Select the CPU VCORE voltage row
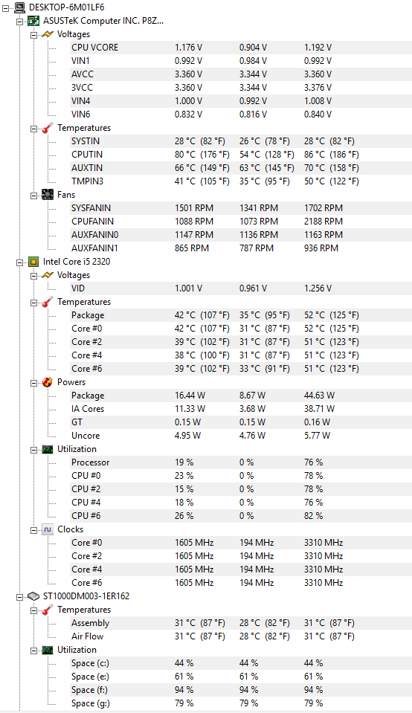The image size is (412, 713). 240,48
